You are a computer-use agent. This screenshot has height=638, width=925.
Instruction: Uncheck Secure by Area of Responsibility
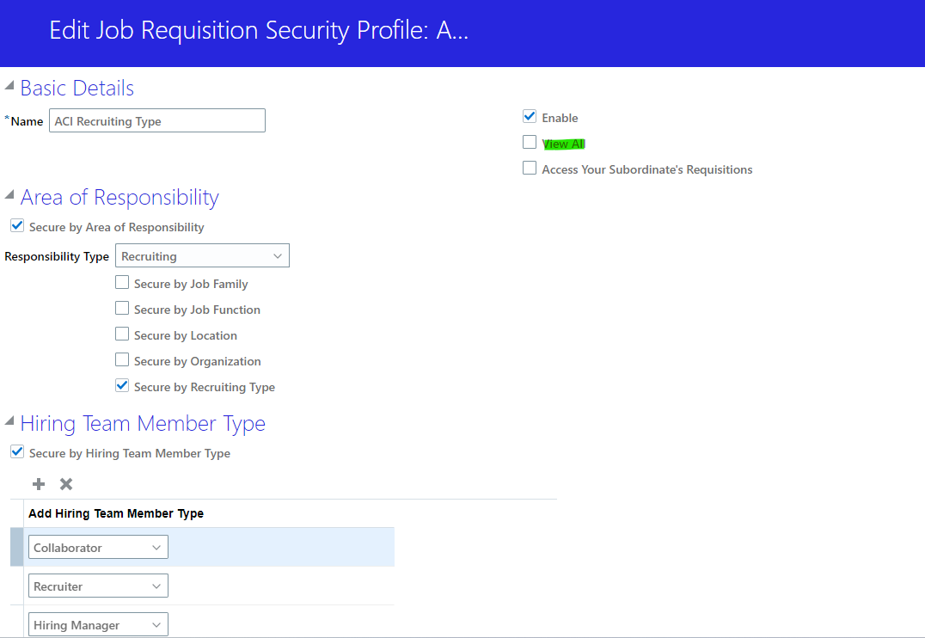tap(16, 224)
